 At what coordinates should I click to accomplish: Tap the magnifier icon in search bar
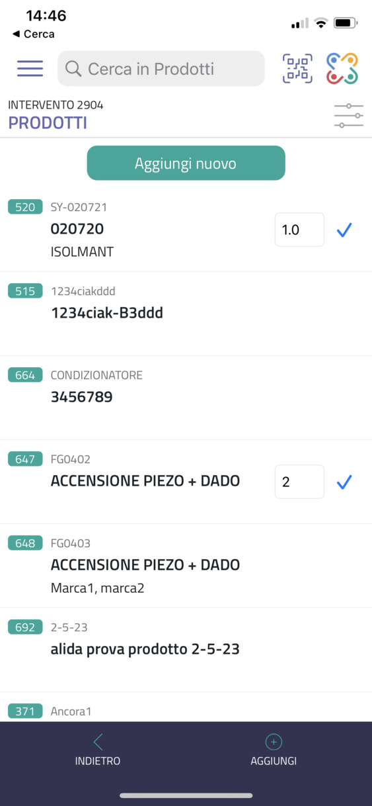click(x=73, y=69)
